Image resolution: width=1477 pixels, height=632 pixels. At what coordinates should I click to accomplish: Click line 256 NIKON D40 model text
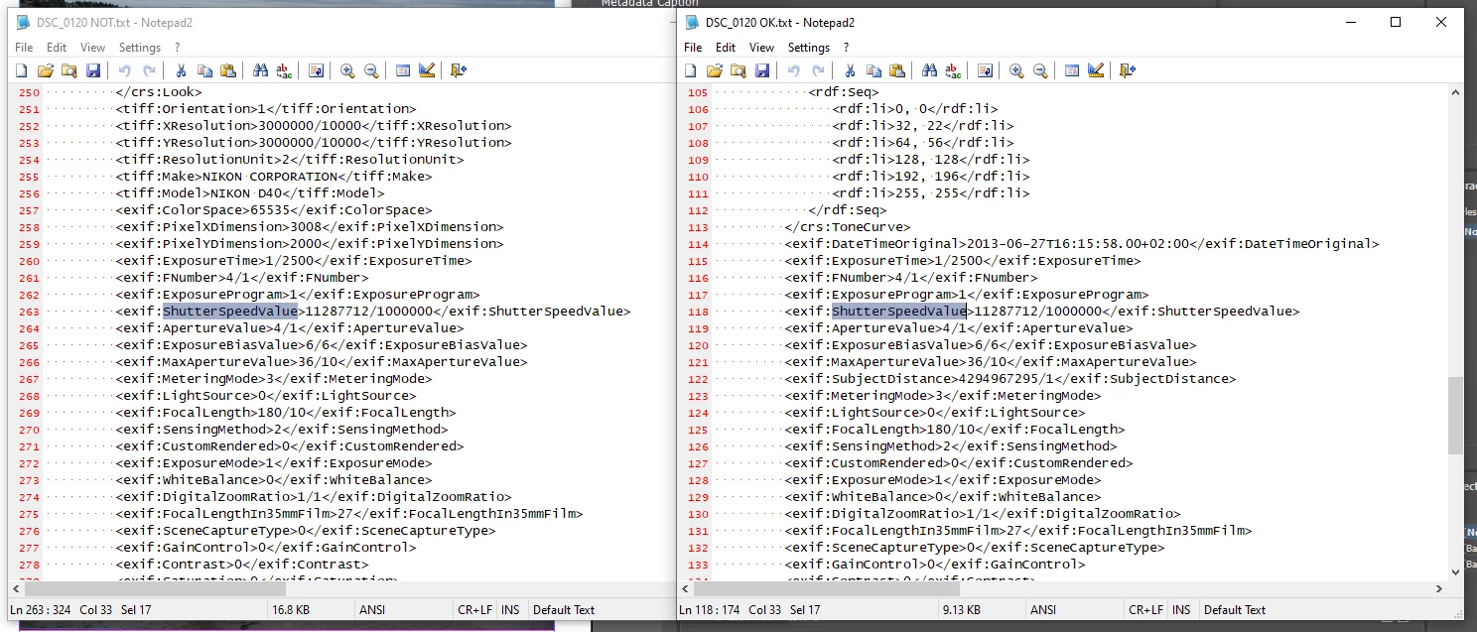[x=249, y=193]
